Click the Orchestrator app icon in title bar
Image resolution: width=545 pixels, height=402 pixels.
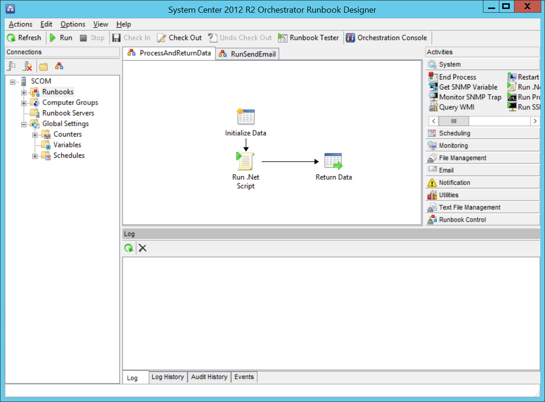[10, 9]
